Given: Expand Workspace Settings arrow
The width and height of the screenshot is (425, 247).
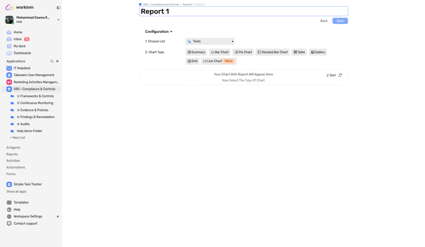Looking at the screenshot, I should pyautogui.click(x=57, y=217).
